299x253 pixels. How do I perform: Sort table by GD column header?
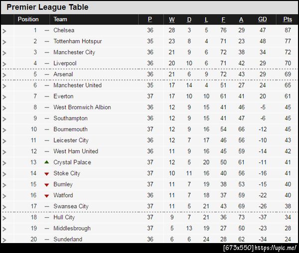tap(263, 19)
